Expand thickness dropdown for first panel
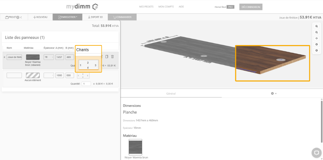Viewport: 323px width, 160px height. click(49, 57)
